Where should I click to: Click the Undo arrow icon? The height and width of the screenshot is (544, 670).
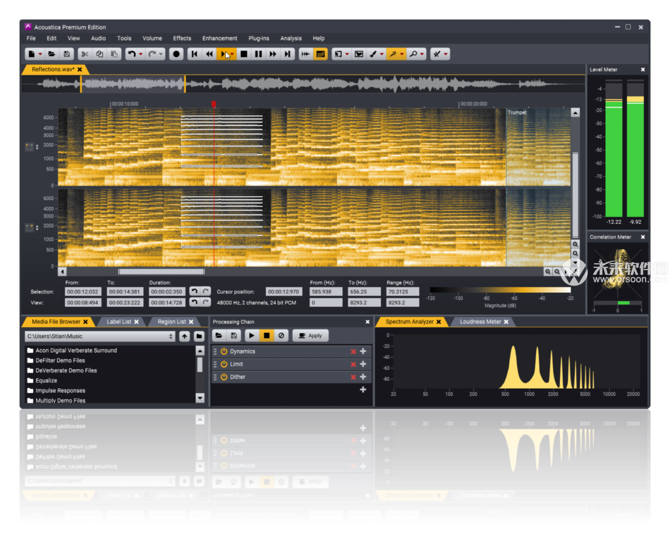(x=131, y=54)
